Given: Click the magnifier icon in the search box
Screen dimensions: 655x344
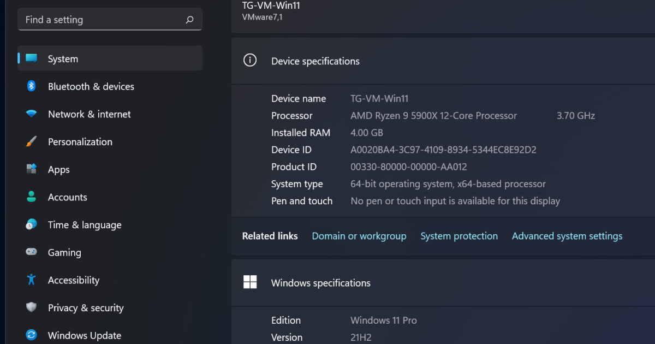Looking at the screenshot, I should (x=189, y=19).
